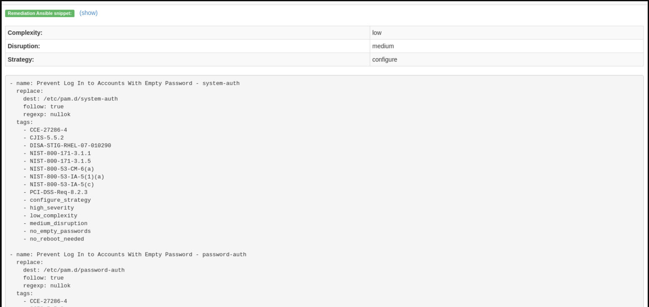The width and height of the screenshot is (649, 307).
Task: Select the 'low' complexity value cell
Action: click(507, 33)
